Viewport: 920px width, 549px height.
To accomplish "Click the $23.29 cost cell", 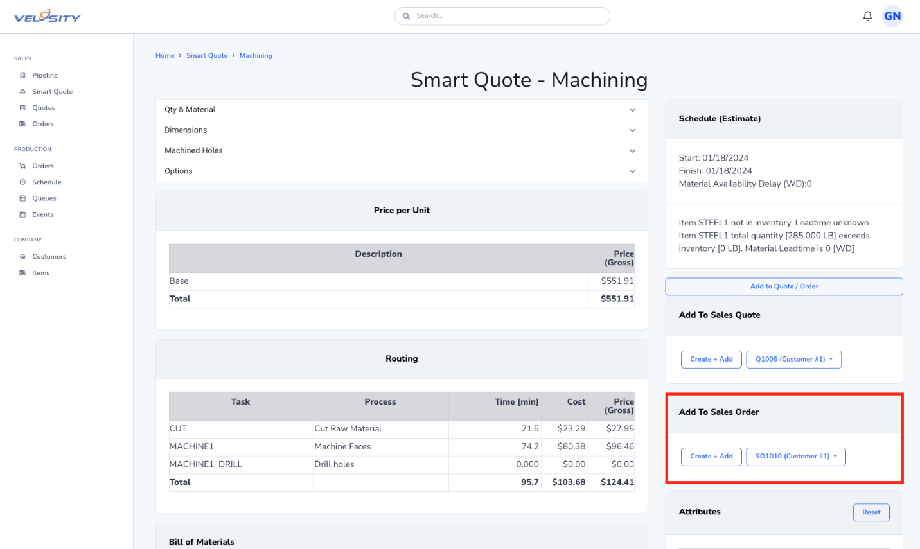I will 565,429.
